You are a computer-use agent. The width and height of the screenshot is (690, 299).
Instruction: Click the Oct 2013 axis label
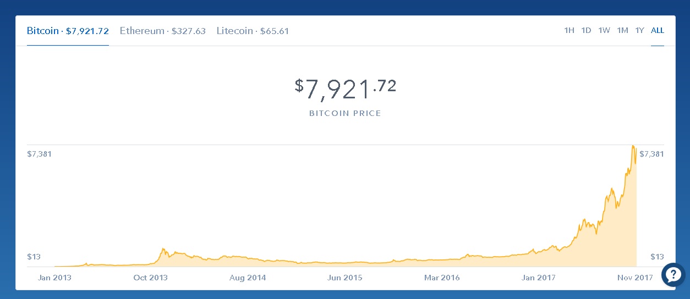pos(151,278)
